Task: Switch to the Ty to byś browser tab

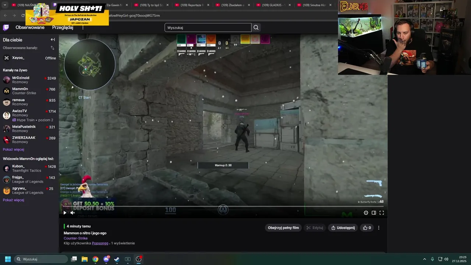Action: tap(151, 5)
